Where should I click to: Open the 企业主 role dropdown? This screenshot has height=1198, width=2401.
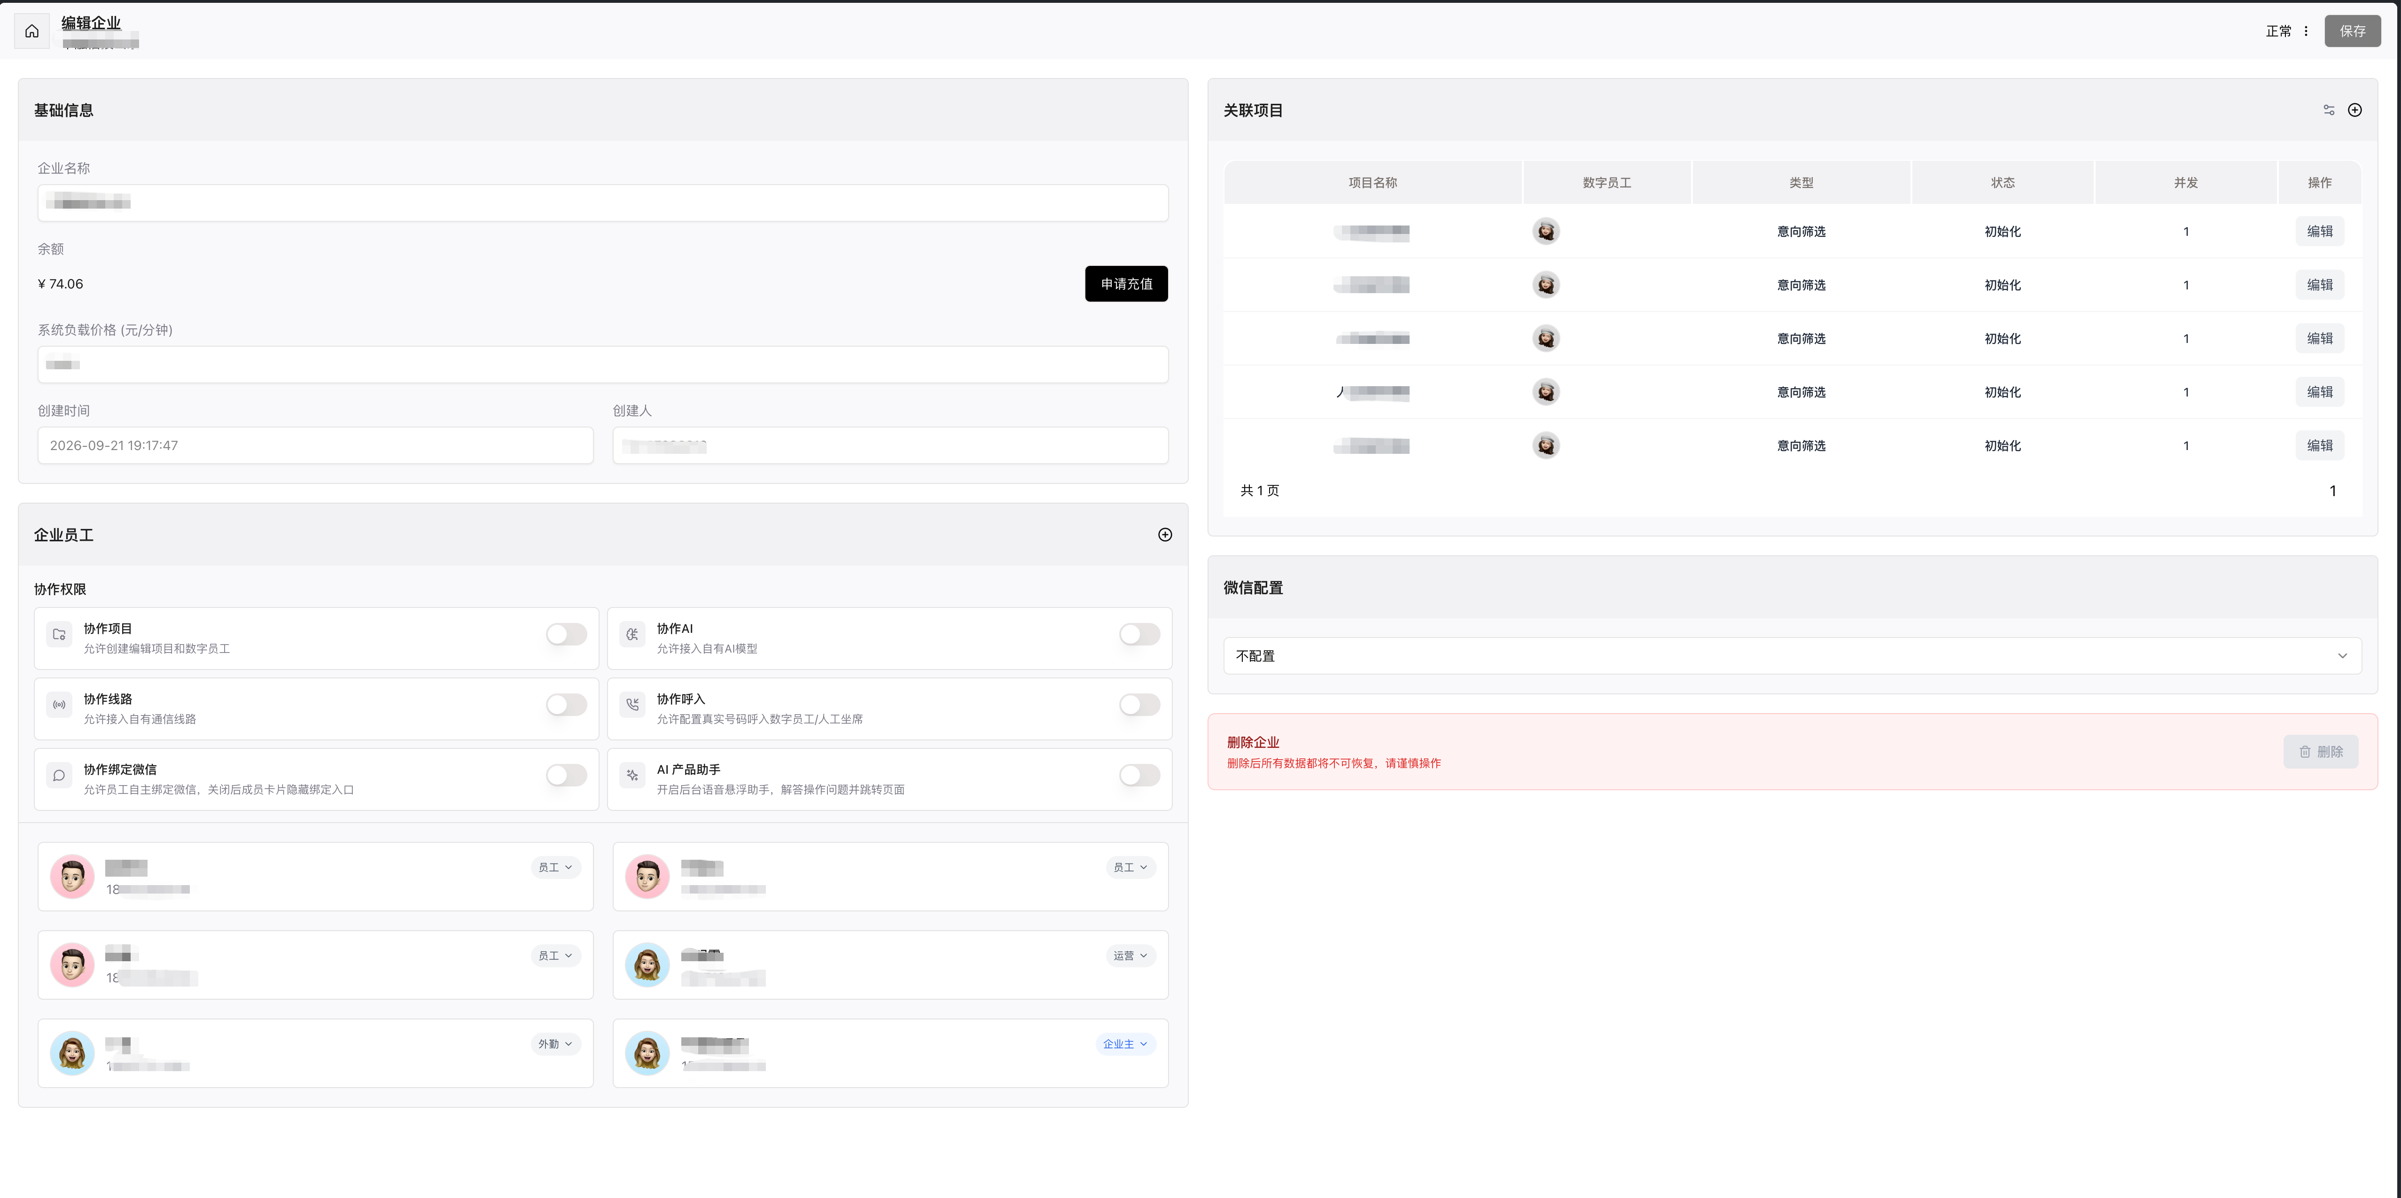(1125, 1044)
